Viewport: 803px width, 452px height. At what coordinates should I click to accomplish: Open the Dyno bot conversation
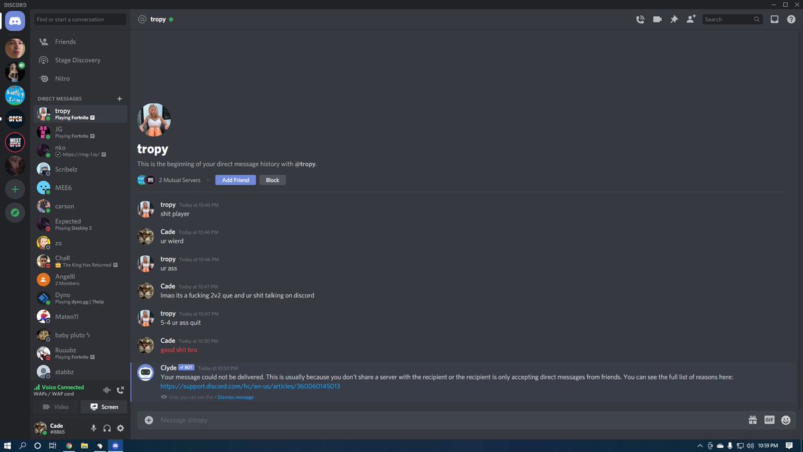(x=80, y=298)
